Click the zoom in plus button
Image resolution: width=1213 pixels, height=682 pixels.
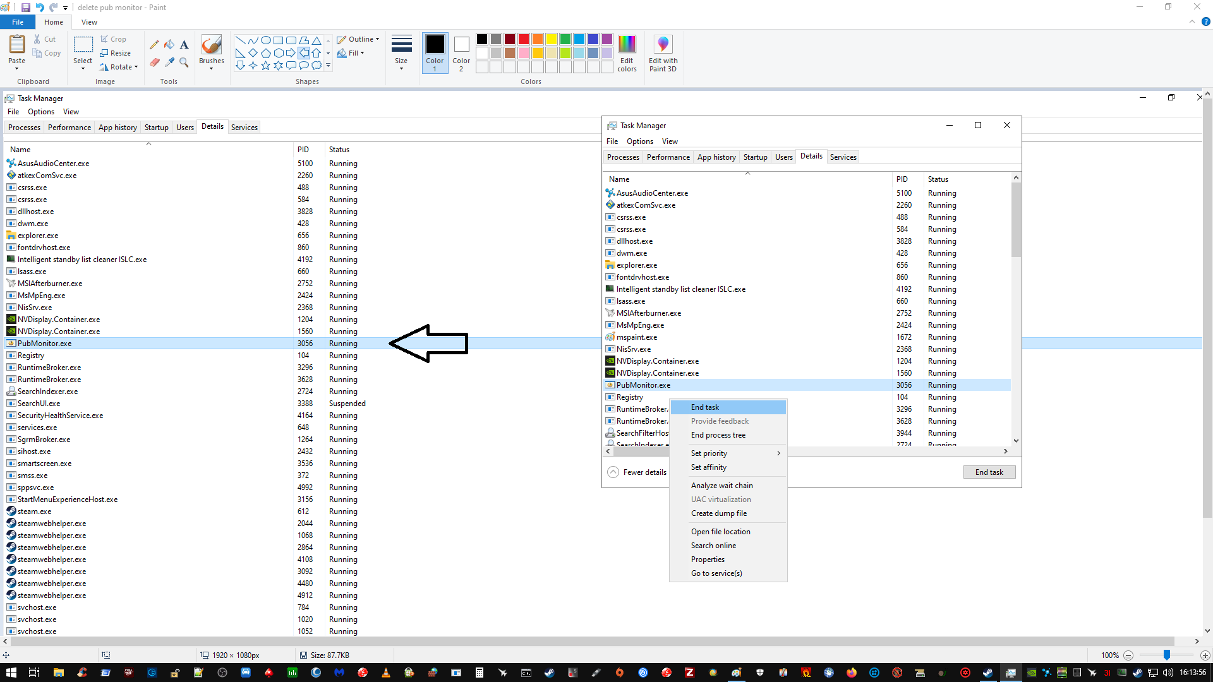(x=1205, y=655)
